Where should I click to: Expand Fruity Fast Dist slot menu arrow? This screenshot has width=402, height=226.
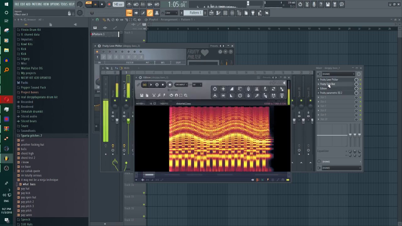pyautogui.click(x=318, y=84)
